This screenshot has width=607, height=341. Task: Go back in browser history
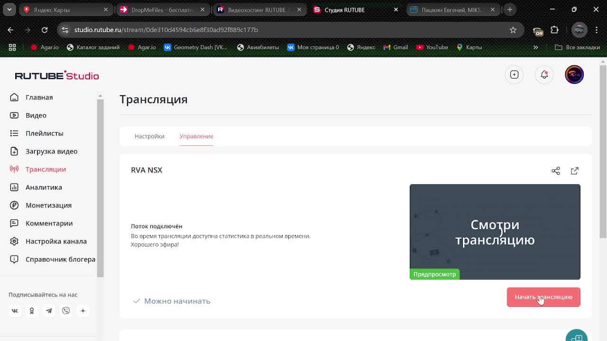click(x=10, y=30)
